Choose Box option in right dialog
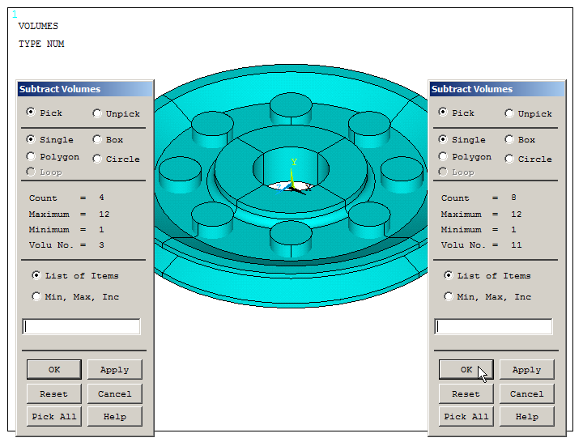 pyautogui.click(x=509, y=139)
